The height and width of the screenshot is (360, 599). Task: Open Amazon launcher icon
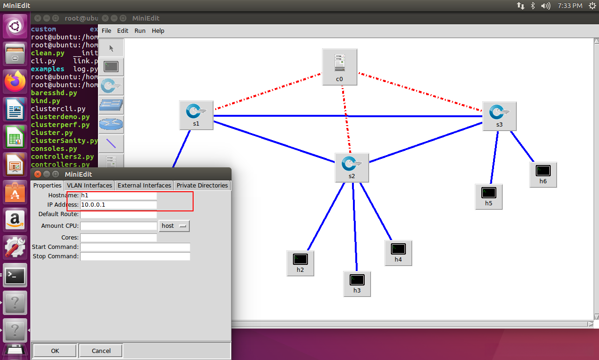[15, 220]
